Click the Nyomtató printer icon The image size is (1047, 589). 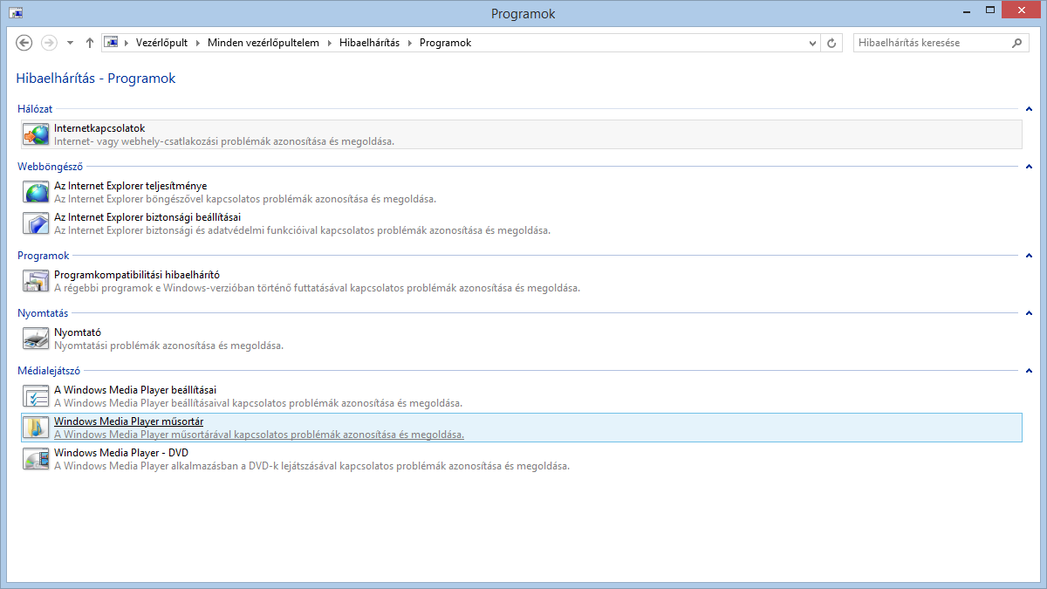(x=36, y=339)
